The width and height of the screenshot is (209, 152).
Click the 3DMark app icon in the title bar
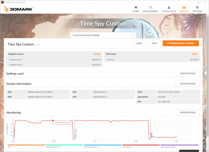click(2, 2)
